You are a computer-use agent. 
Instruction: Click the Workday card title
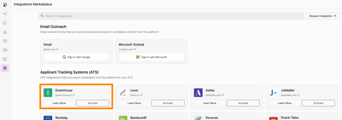coord(61,118)
